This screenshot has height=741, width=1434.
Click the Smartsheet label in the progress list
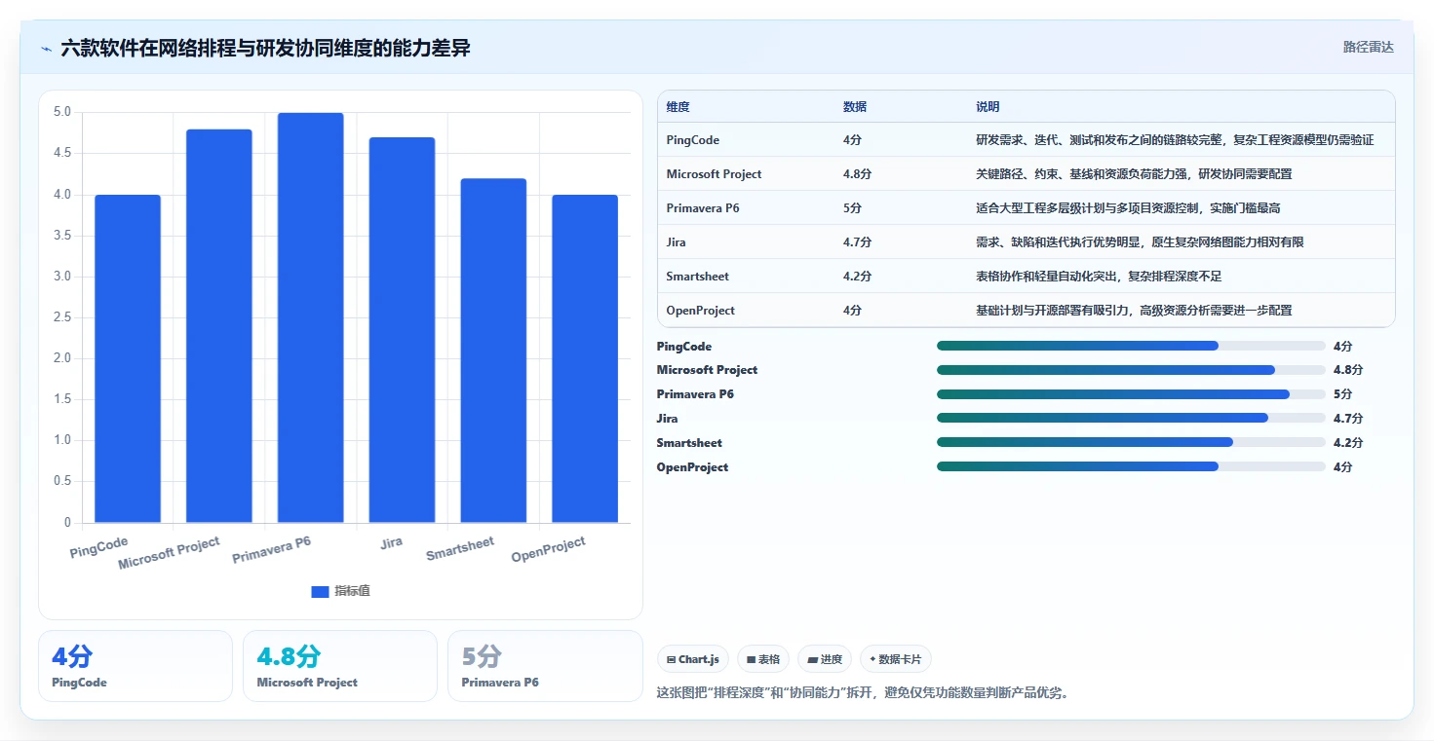point(689,443)
